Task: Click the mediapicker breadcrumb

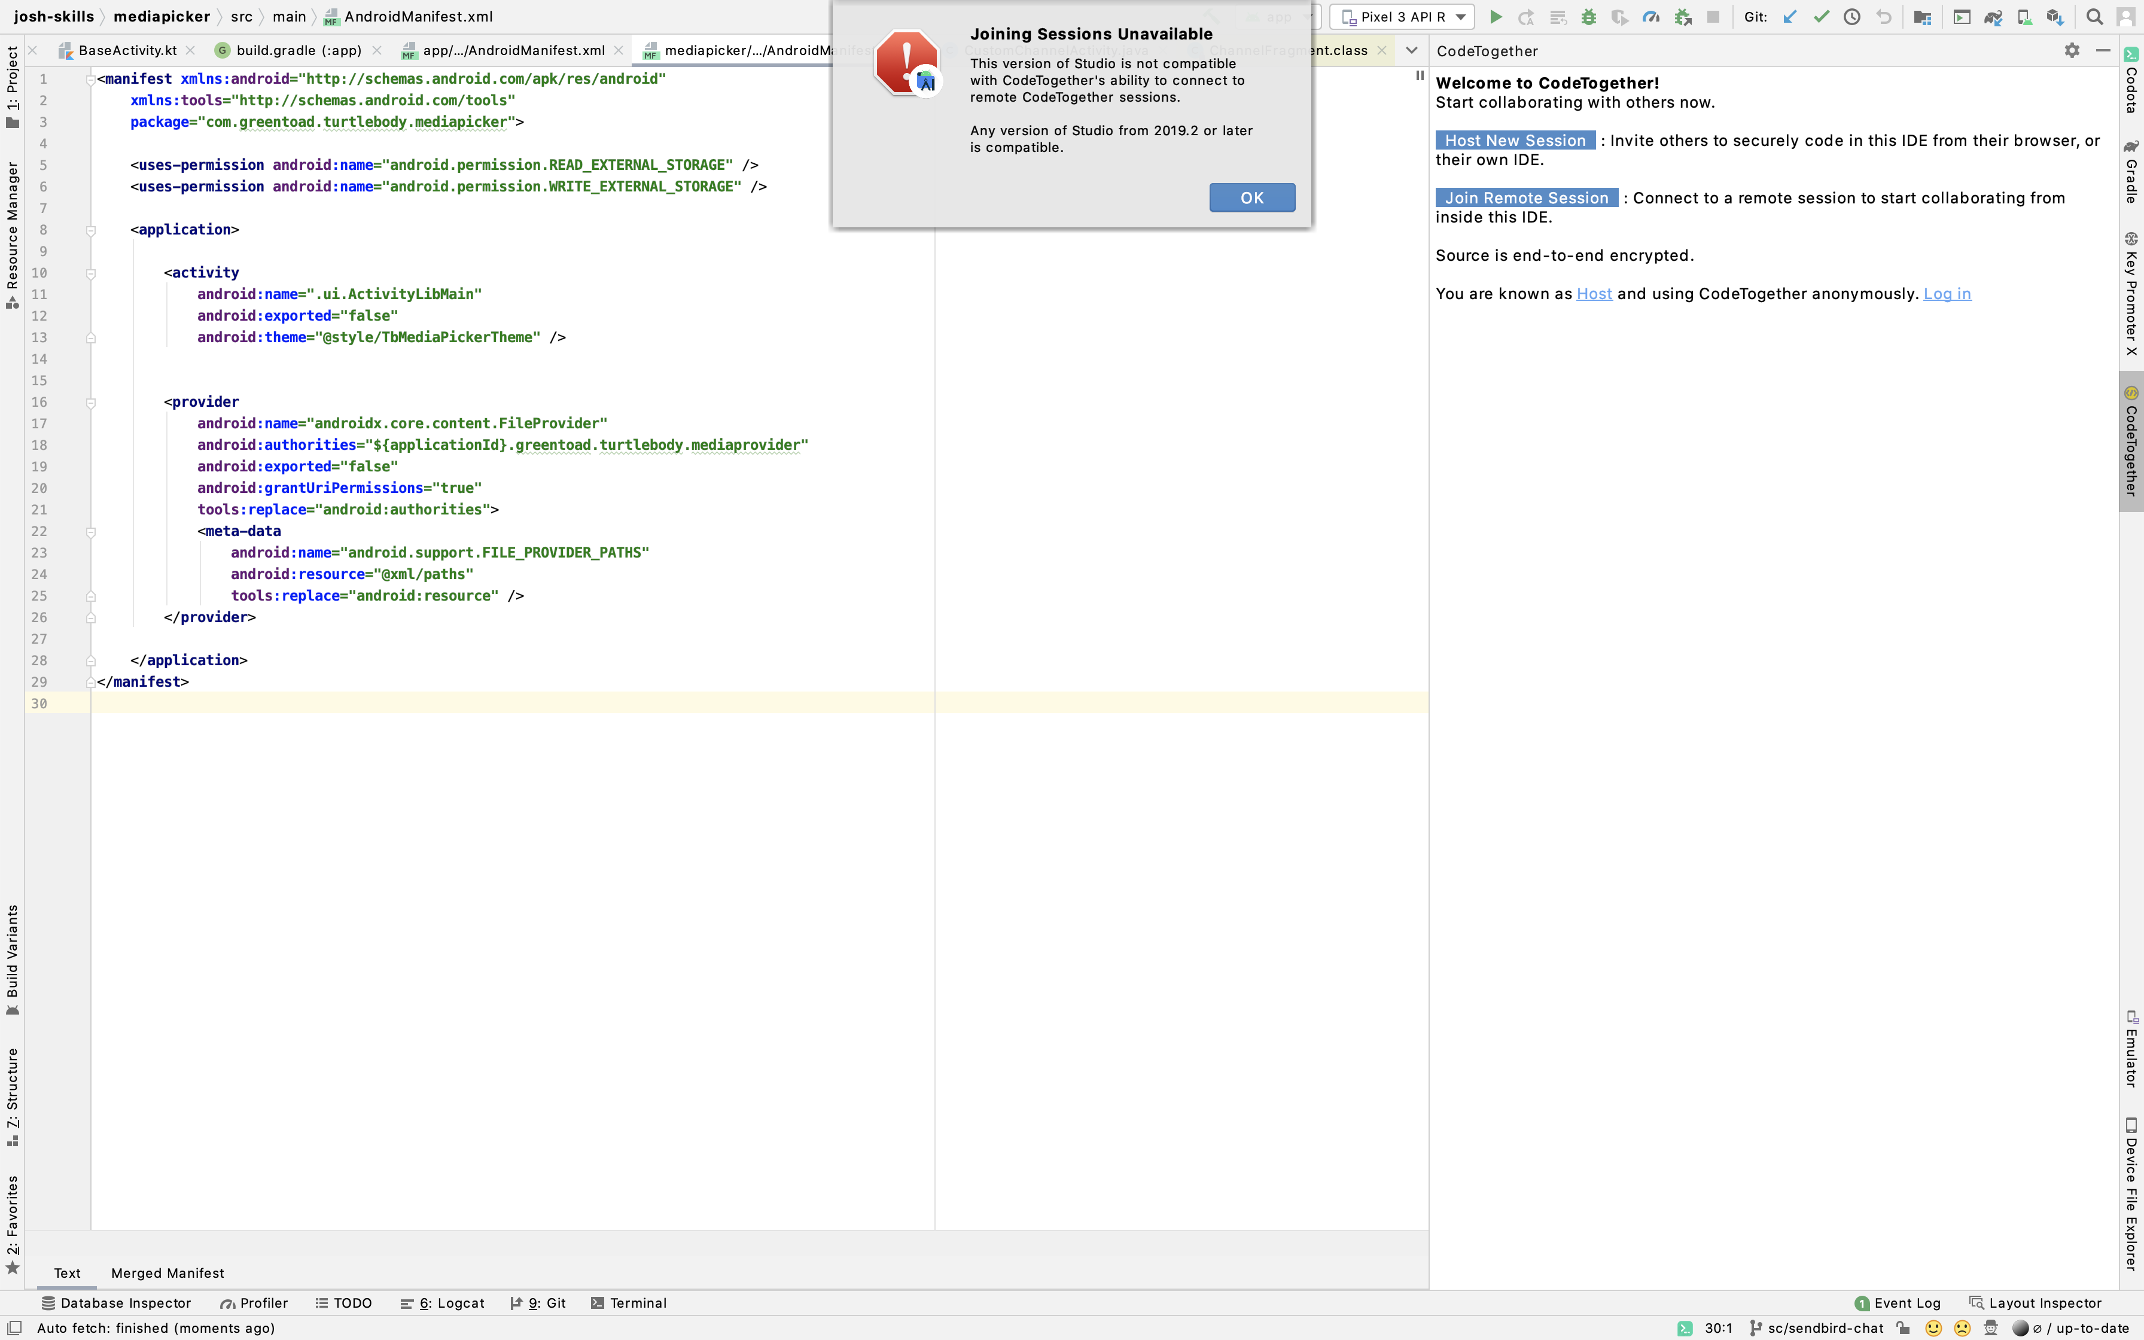Action: pos(162,17)
